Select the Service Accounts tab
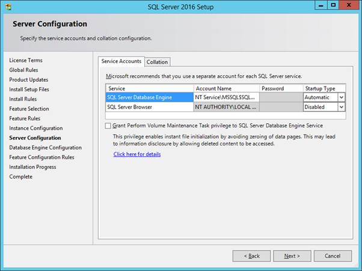The image size is (362, 271). pos(121,61)
